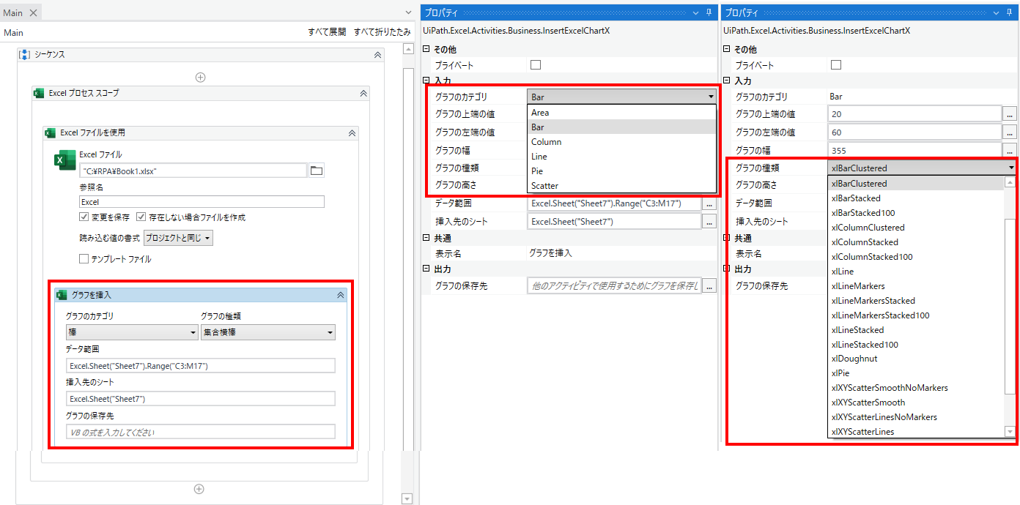Viewport: 1020px width, 505px height.
Task: Click the Sequence activity icon
Action: 24,55
